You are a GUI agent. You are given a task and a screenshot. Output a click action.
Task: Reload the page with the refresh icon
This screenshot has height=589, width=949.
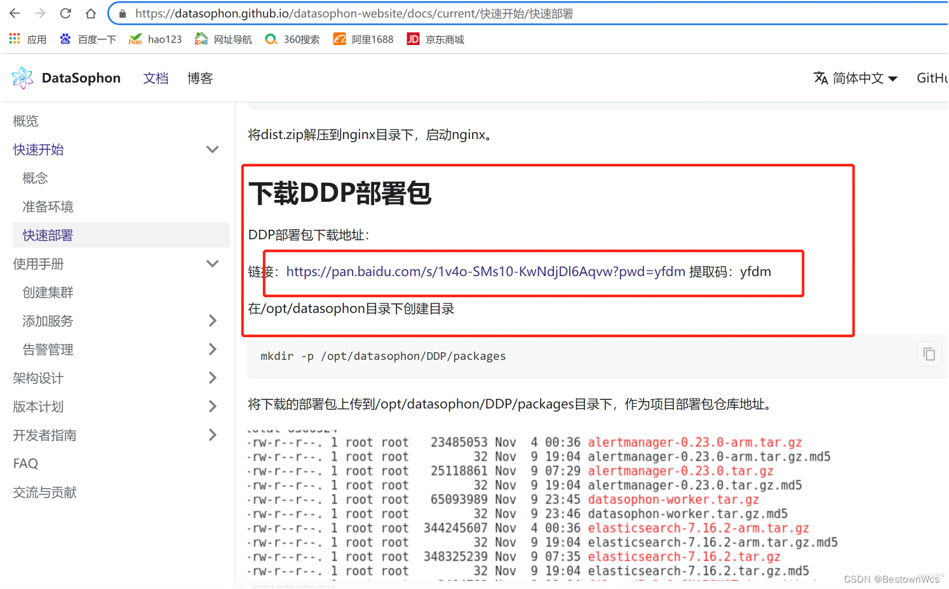coord(65,13)
